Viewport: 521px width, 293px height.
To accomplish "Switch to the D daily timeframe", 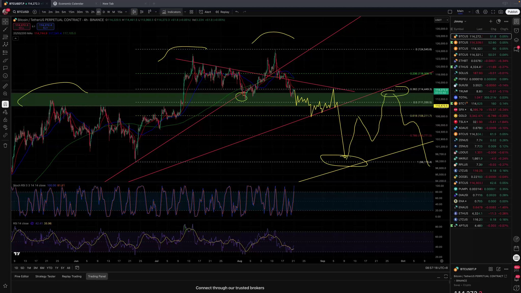I will (104, 12).
